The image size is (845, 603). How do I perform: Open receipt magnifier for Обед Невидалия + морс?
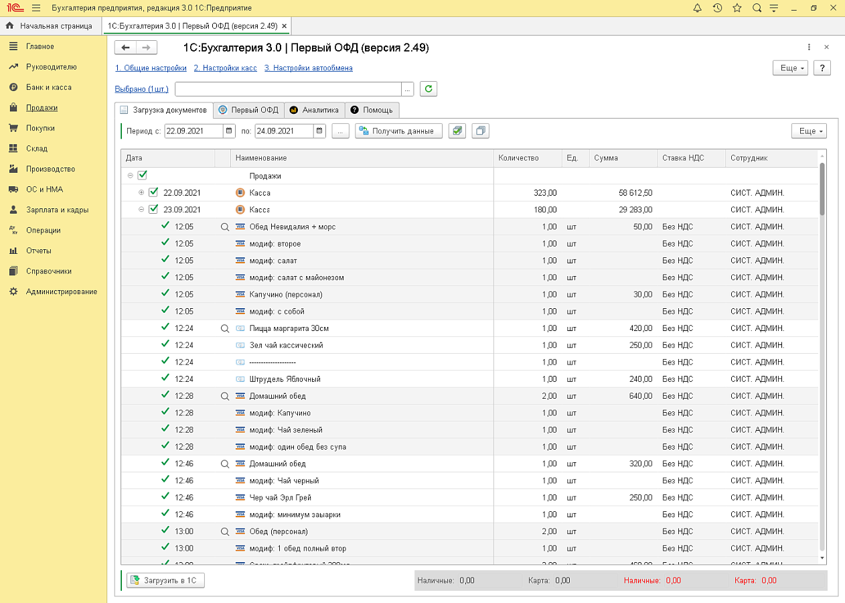pos(225,227)
